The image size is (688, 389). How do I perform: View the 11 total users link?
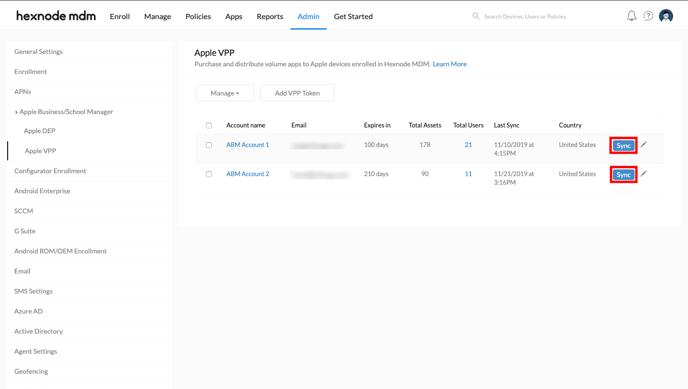pyautogui.click(x=468, y=174)
